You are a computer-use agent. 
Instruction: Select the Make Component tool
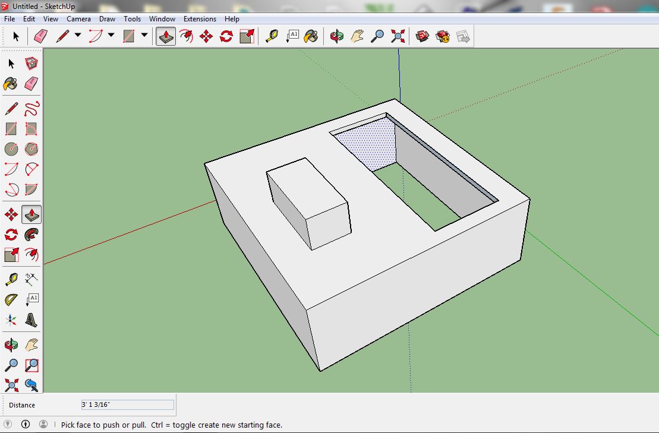pos(31,64)
